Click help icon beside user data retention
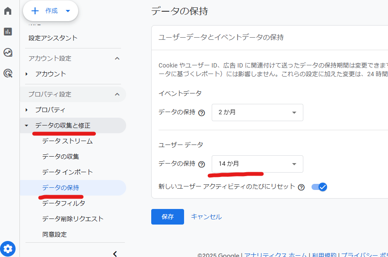This screenshot has height=257, width=388. tap(201, 164)
